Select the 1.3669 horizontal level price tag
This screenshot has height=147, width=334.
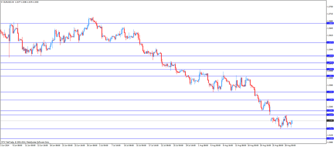(330, 23)
